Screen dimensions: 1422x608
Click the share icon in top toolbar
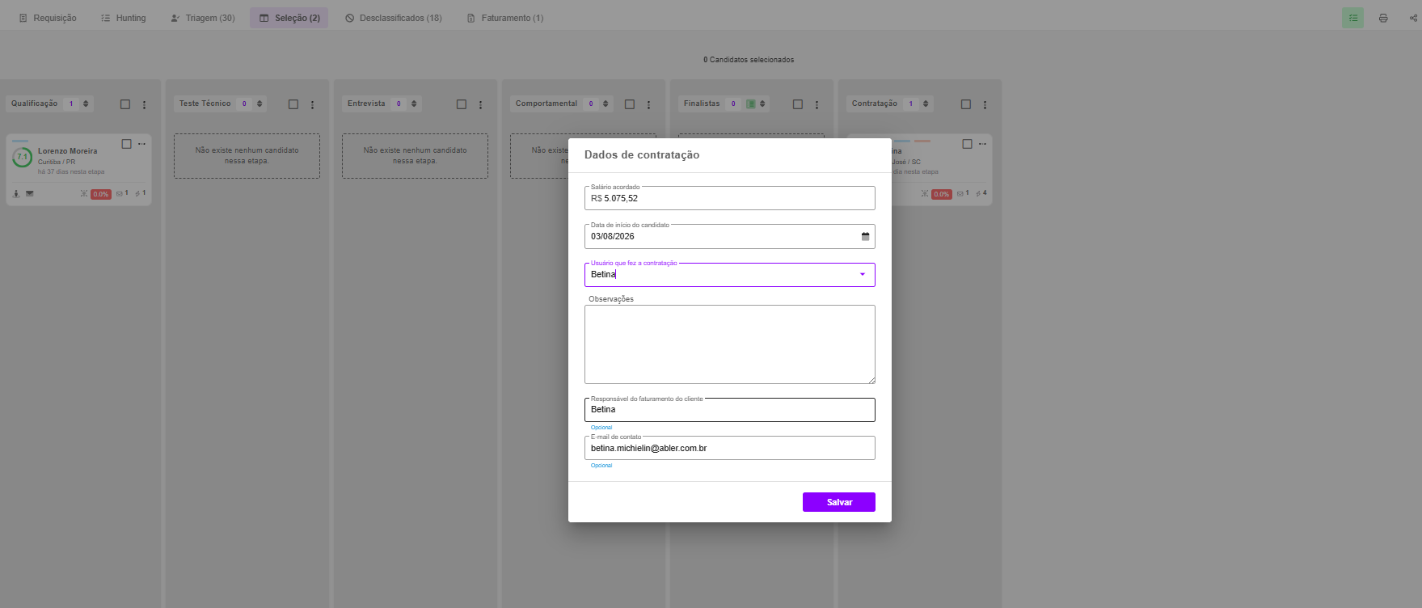(x=1413, y=18)
